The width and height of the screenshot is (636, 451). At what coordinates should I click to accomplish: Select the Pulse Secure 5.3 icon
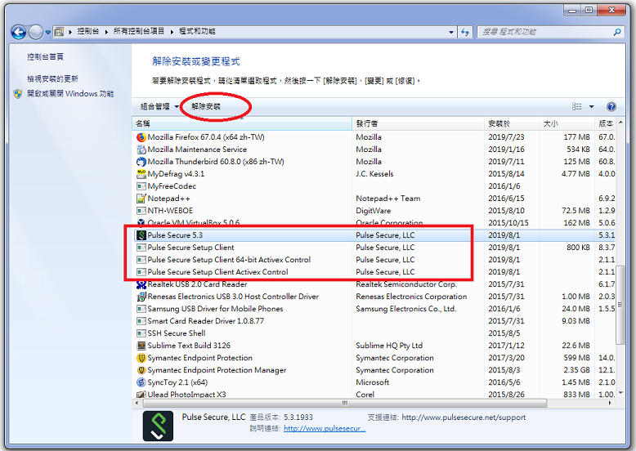tap(141, 235)
